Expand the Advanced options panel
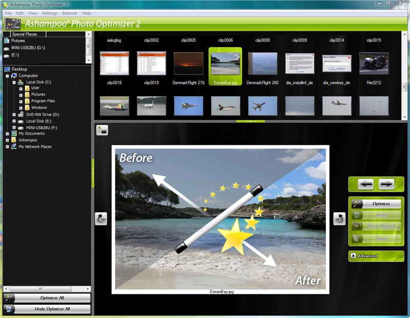This screenshot has height=318, width=410. point(376,256)
